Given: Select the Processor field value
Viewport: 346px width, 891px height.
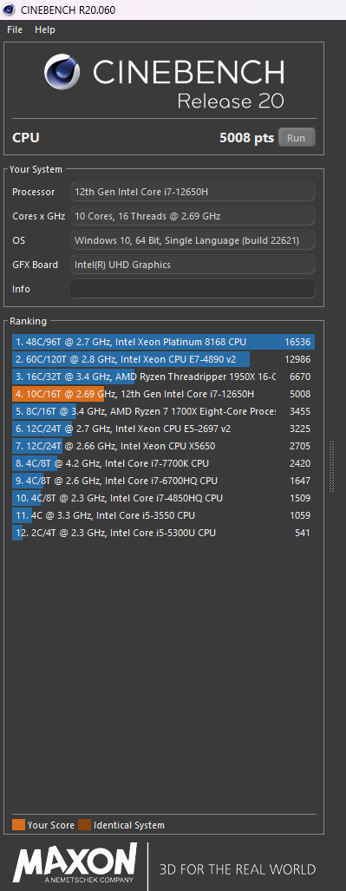Looking at the screenshot, I should [x=192, y=192].
